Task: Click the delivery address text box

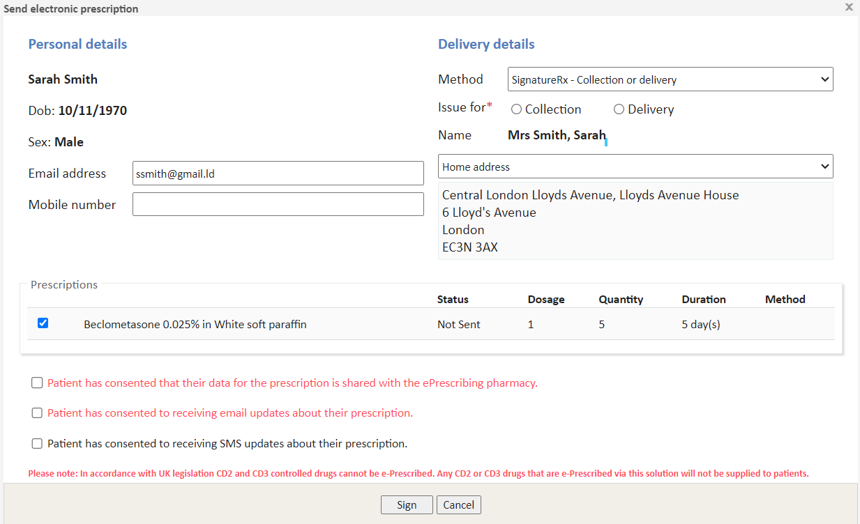Action: click(x=635, y=221)
